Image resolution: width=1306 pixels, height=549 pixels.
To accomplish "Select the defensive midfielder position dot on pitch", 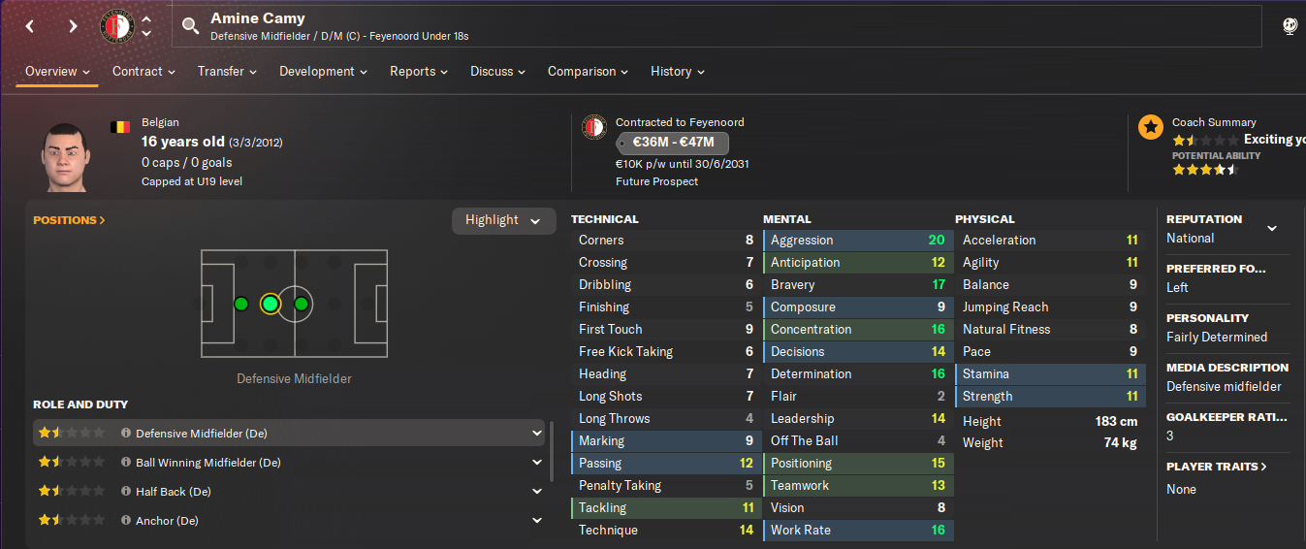I will (270, 304).
